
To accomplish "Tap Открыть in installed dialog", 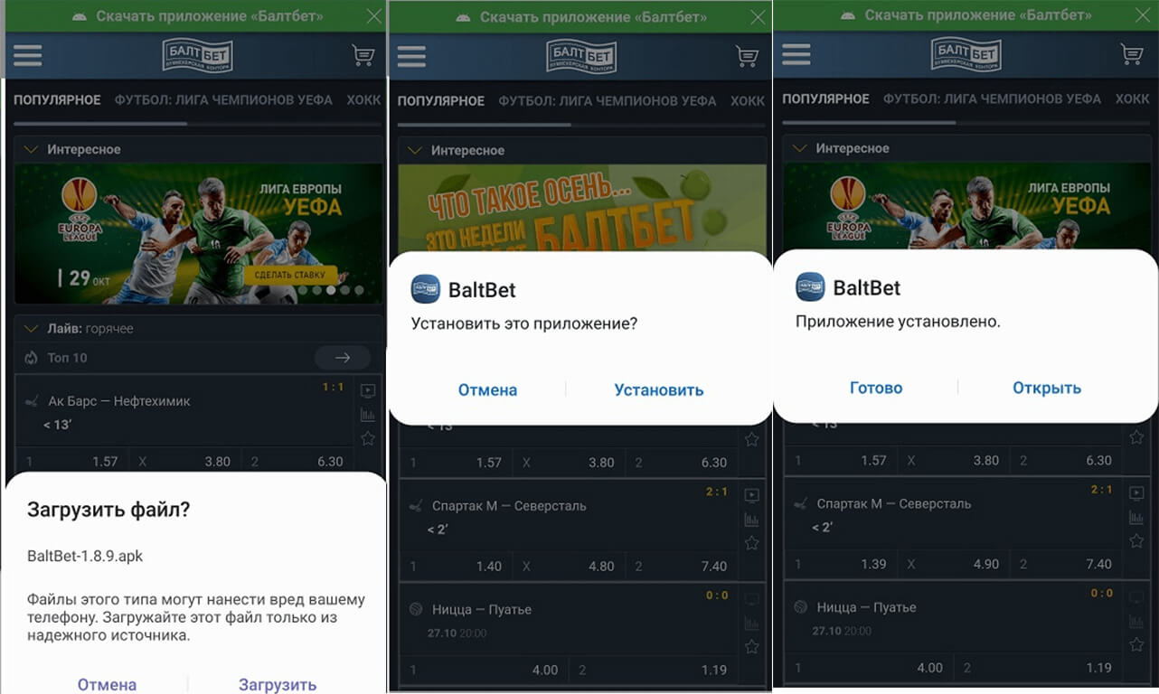I will tap(1047, 389).
